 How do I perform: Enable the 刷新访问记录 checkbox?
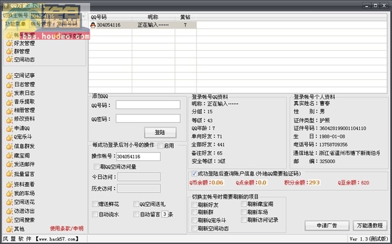point(244,220)
